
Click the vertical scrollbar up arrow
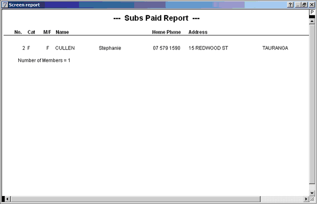tap(312, 21)
